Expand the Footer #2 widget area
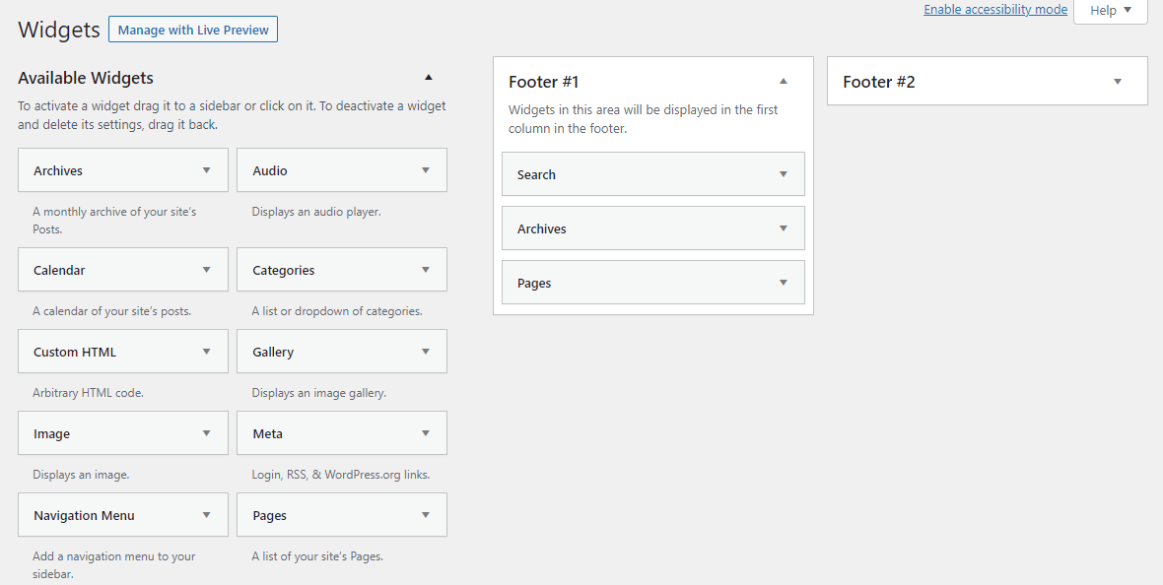Screen dimensions: 1163x585 [x=1117, y=81]
